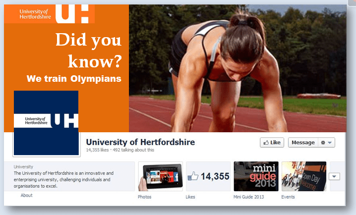Click the UH logo on the orange banner

pyautogui.click(x=75, y=14)
